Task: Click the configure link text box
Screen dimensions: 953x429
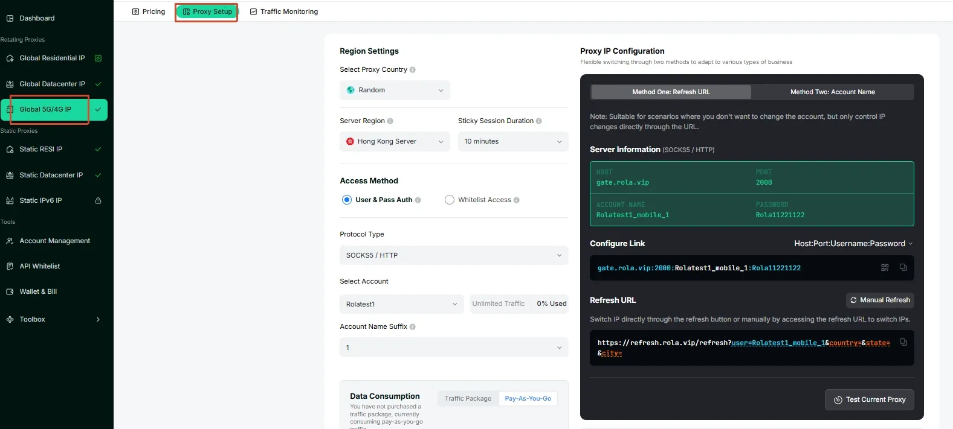Action: (x=752, y=268)
